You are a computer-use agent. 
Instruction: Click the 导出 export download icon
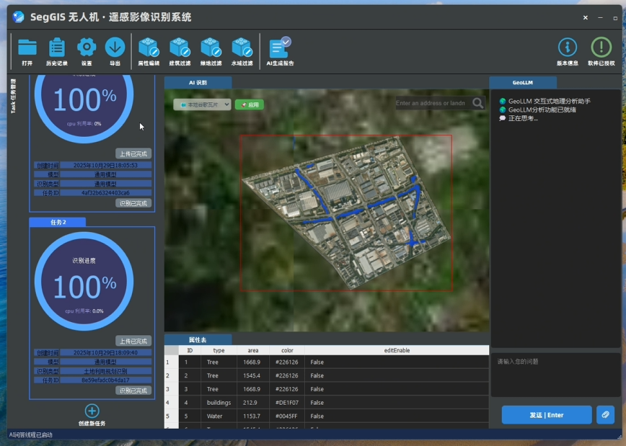[x=115, y=48]
